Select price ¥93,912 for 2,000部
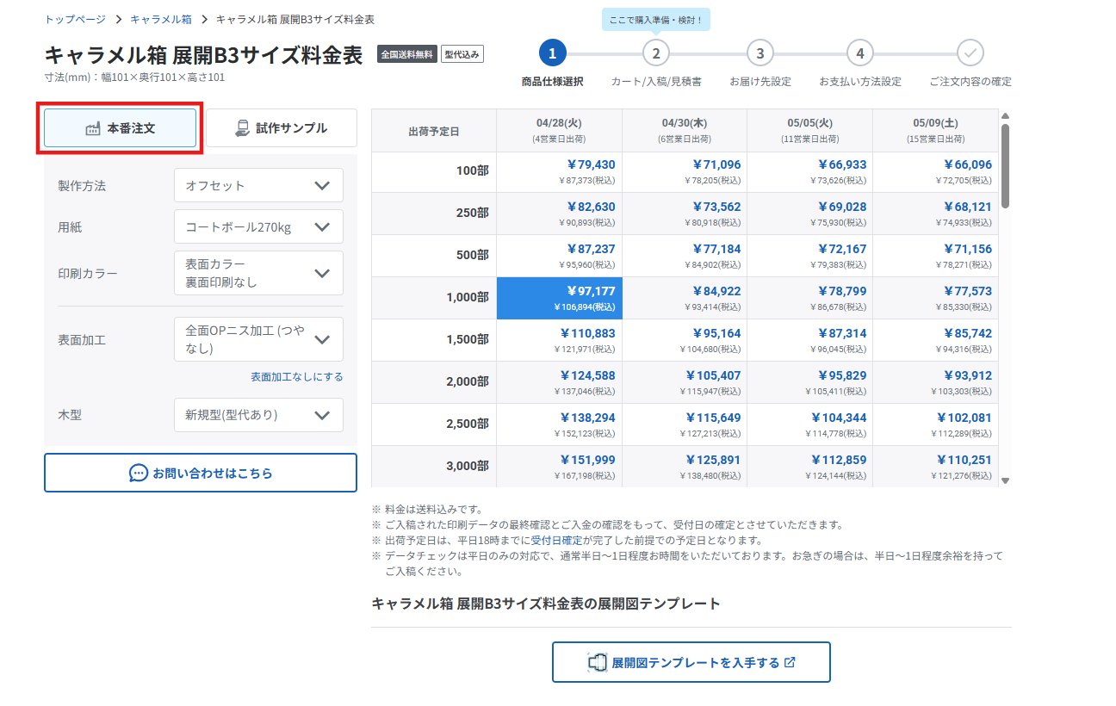The width and height of the screenshot is (1116, 706). coord(936,382)
